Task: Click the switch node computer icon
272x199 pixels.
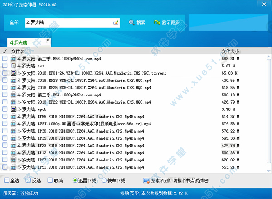Action: tap(146, 181)
